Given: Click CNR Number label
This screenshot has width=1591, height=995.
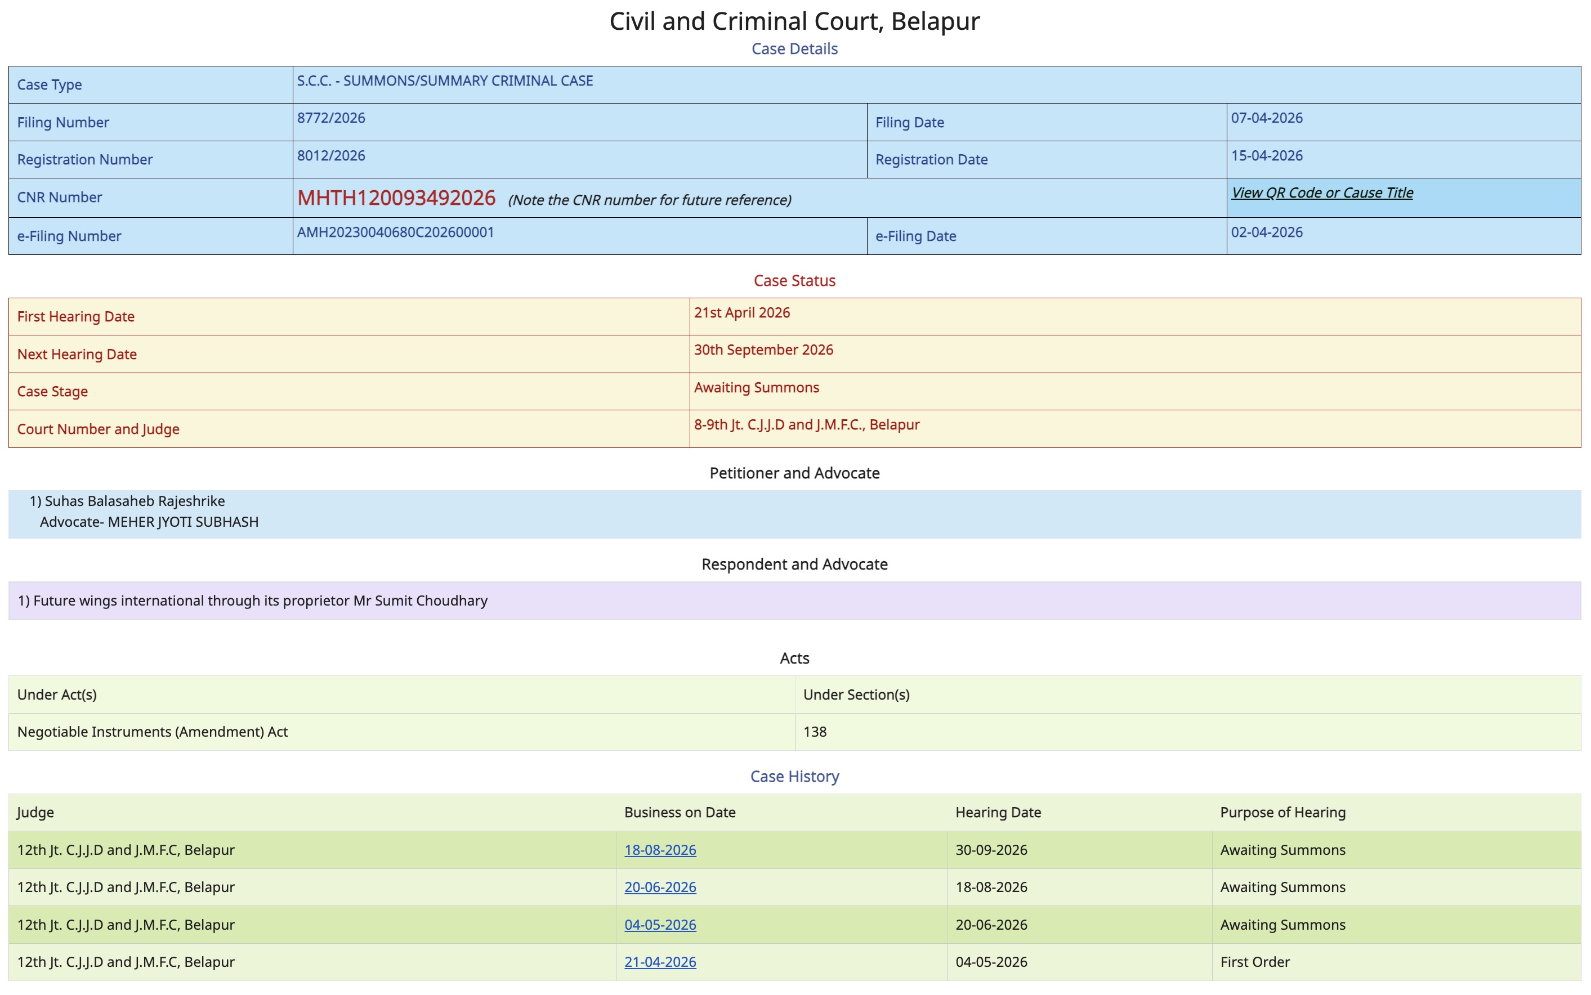Looking at the screenshot, I should point(59,197).
